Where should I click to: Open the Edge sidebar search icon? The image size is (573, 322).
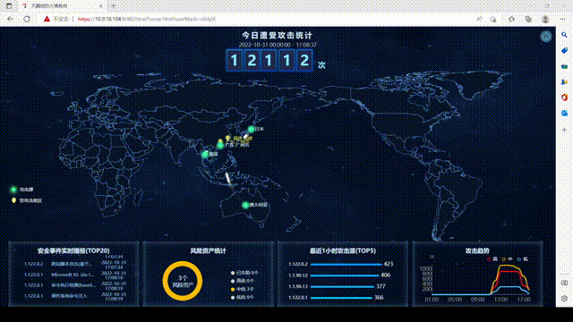tap(564, 35)
